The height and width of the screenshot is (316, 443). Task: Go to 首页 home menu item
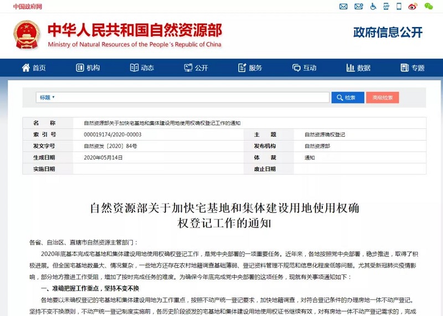click(x=33, y=68)
